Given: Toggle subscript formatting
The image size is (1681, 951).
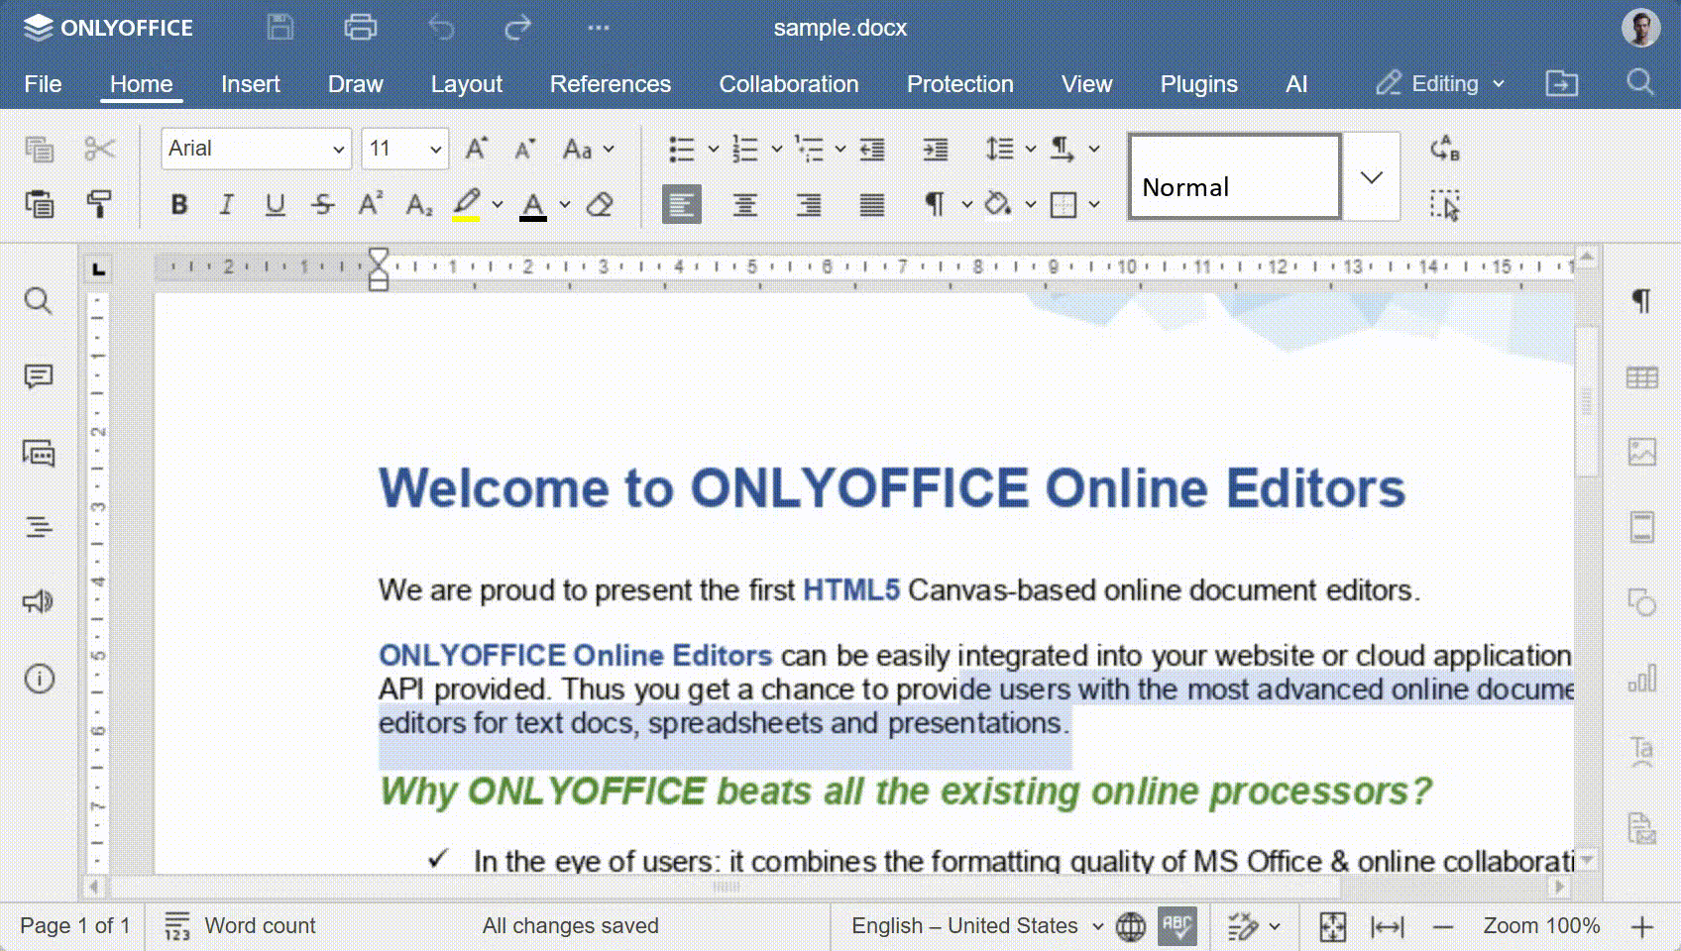Looking at the screenshot, I should tap(419, 205).
